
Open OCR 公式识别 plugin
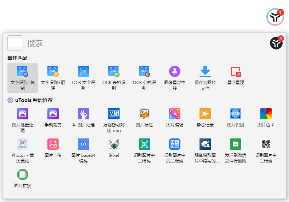[144, 72]
